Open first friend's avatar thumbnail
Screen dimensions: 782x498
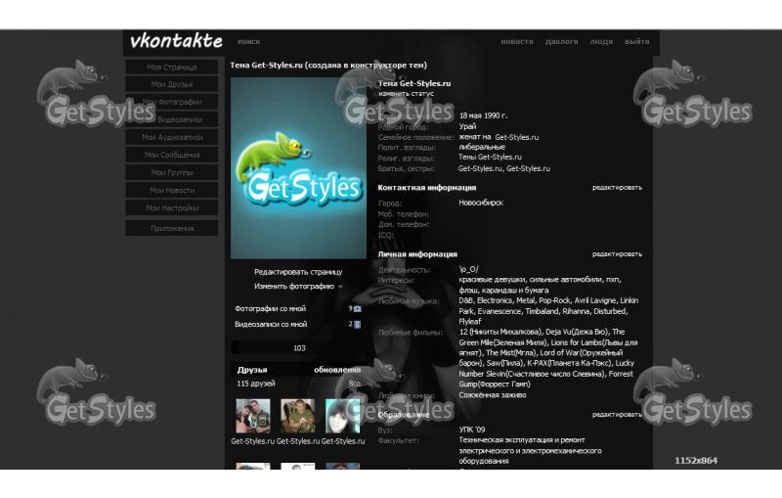click(252, 416)
